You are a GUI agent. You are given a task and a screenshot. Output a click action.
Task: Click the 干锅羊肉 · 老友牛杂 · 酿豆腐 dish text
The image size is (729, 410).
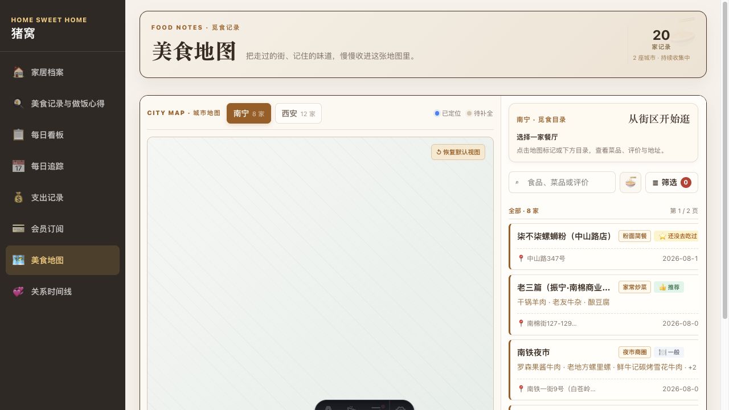point(563,302)
